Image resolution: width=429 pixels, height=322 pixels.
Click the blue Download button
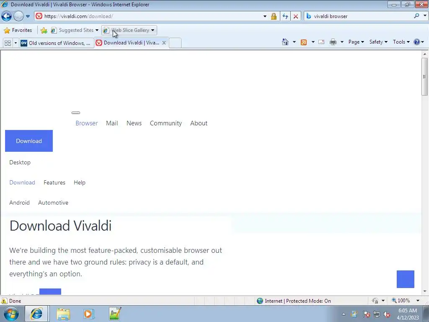pos(29,141)
